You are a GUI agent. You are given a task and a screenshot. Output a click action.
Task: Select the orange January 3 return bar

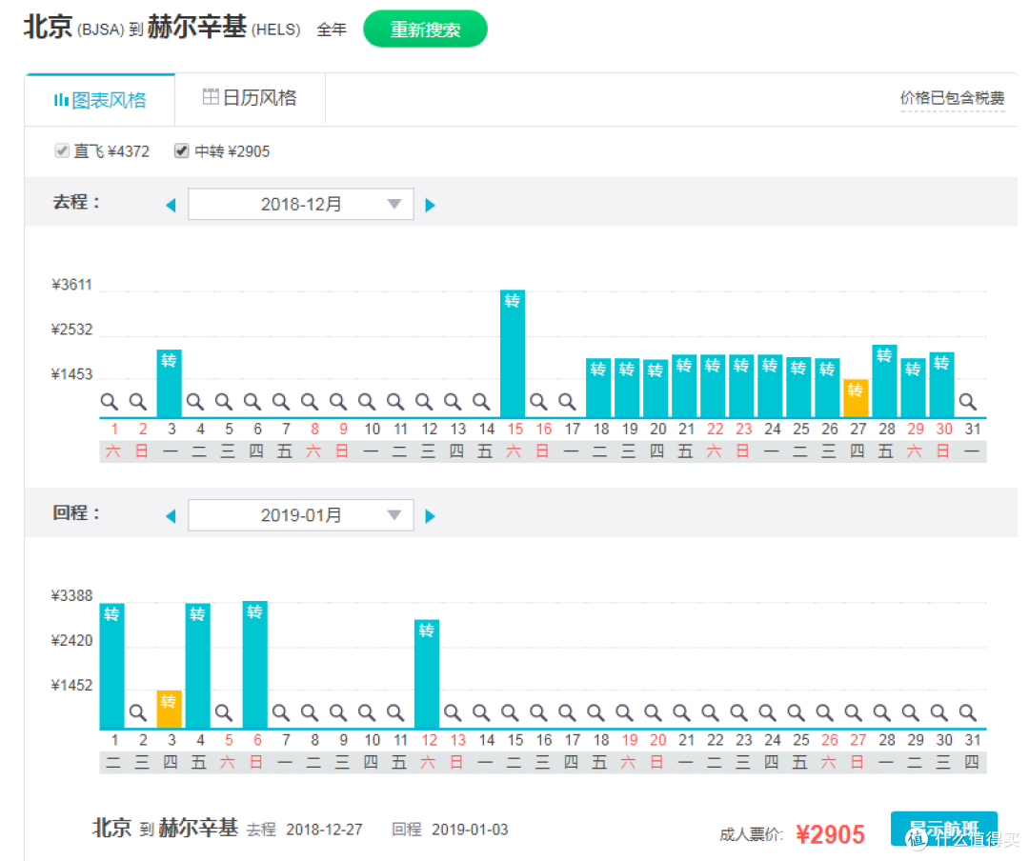tap(170, 709)
